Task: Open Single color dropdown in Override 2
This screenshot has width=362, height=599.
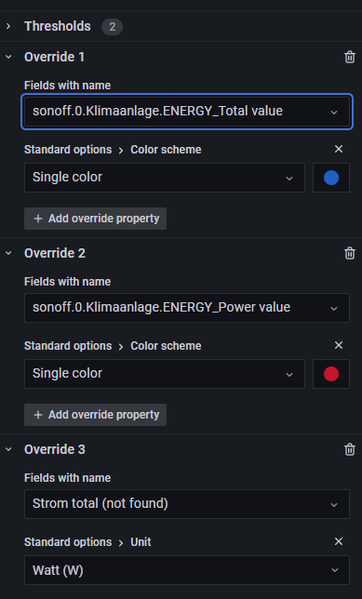Action: (x=165, y=374)
